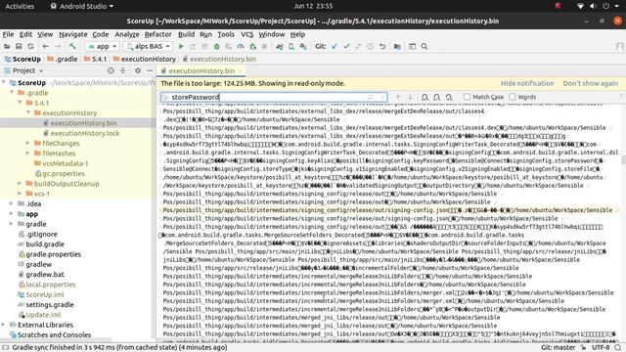Collapse the .gradle folder
Screen dimensions: 626x352
tap(12, 93)
